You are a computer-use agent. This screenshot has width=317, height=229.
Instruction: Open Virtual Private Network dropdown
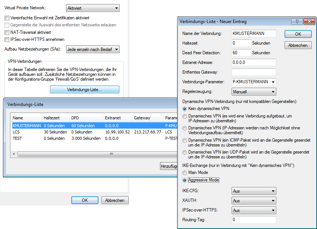coord(92,8)
